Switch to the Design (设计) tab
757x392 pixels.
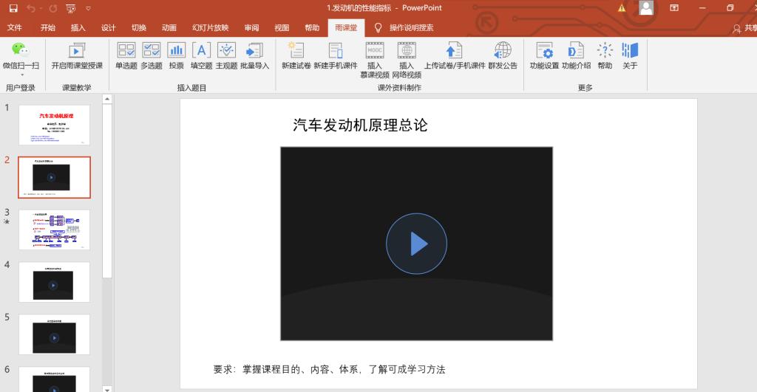coord(108,27)
